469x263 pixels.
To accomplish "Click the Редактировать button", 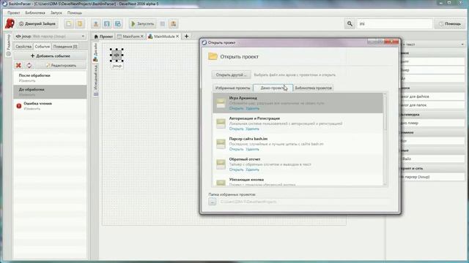I will point(61,65).
